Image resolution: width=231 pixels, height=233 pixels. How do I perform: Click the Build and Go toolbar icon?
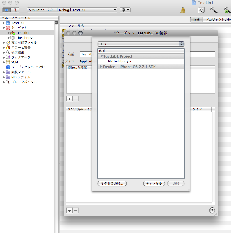pyautogui.click(x=227, y=10)
